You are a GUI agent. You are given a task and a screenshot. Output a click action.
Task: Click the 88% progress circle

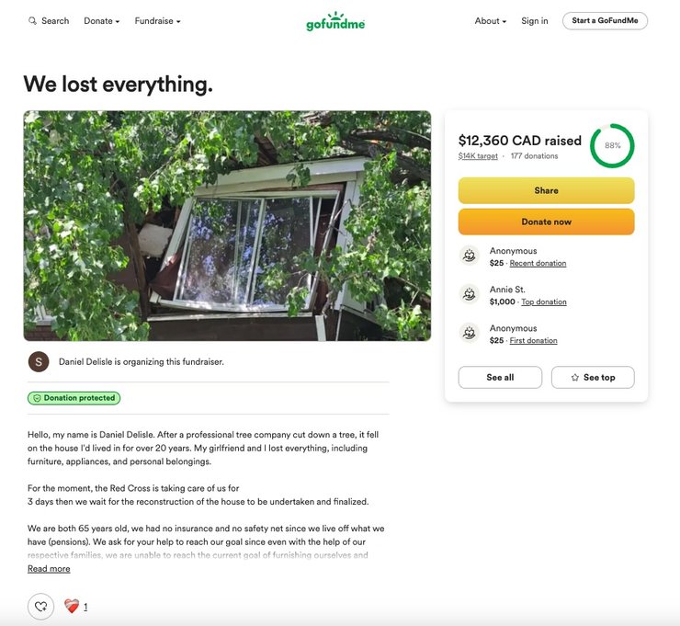pyautogui.click(x=612, y=146)
